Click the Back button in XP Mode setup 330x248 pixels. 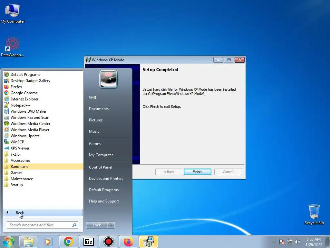169,172
